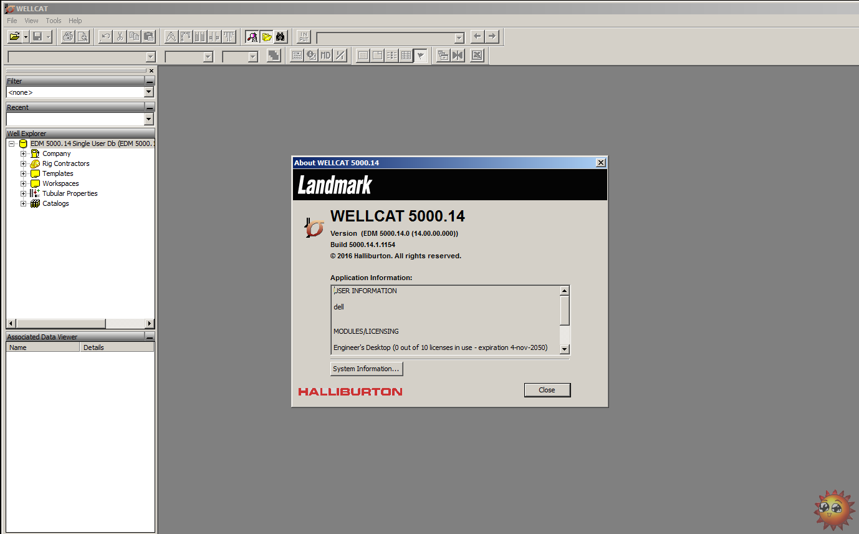Viewport: 859px width, 534px height.
Task: Click the cascade windows toolbar icon
Action: (443, 56)
